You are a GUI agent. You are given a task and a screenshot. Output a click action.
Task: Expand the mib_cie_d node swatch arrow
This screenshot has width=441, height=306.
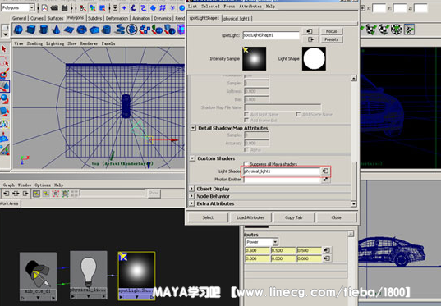[x=38, y=297]
